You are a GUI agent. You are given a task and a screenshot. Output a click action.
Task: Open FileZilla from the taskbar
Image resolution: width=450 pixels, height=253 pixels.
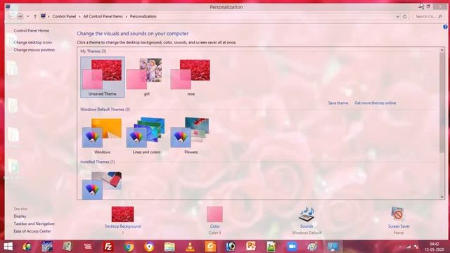[108, 247]
